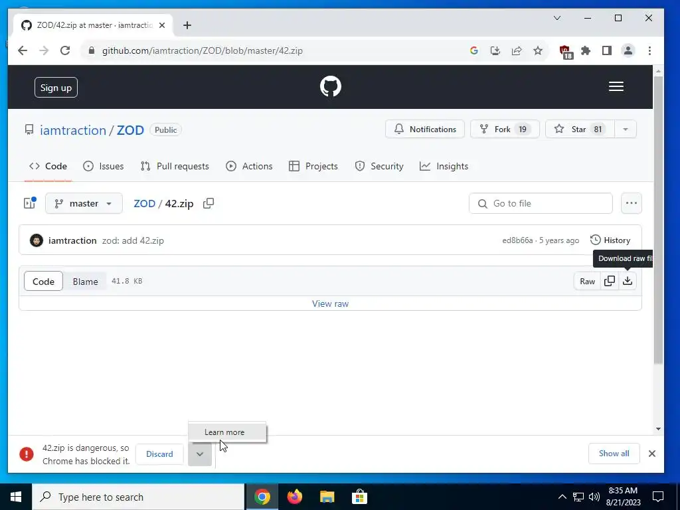The width and height of the screenshot is (680, 510).
Task: Select the Code view toggle
Action: tap(43, 282)
